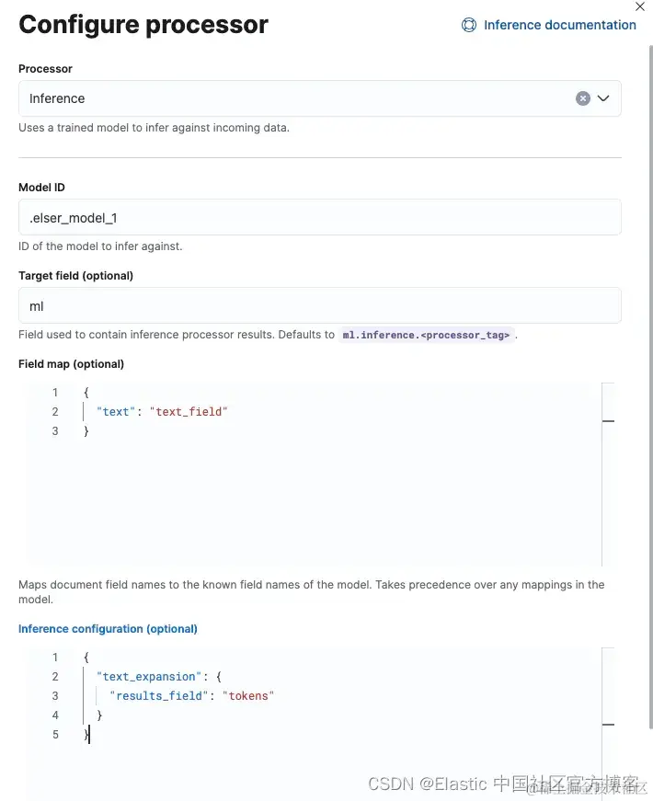The image size is (653, 801).
Task: Click line number 2 in Field map editor
Action: pyautogui.click(x=55, y=412)
